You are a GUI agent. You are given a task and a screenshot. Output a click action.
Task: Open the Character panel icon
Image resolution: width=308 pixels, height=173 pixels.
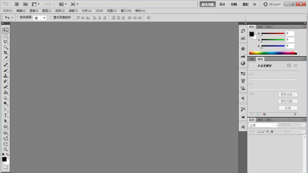(243, 127)
